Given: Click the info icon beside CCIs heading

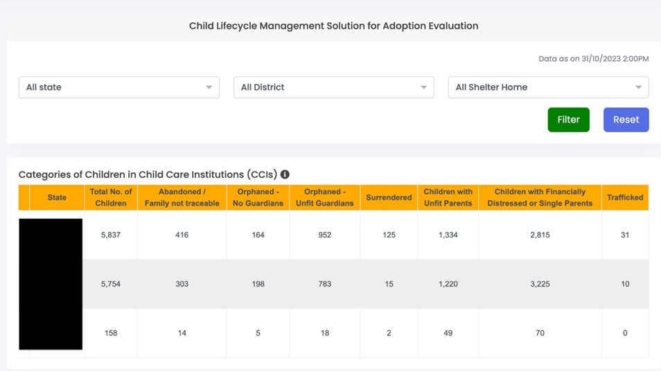Looking at the screenshot, I should click(x=285, y=174).
